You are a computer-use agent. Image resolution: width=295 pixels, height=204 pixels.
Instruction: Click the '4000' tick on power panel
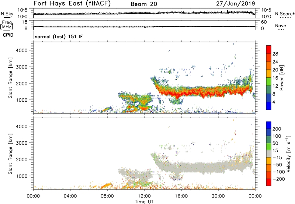[22, 50]
